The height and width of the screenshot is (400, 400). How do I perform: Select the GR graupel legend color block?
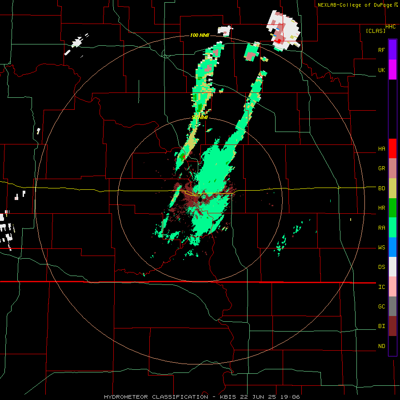[392, 168]
